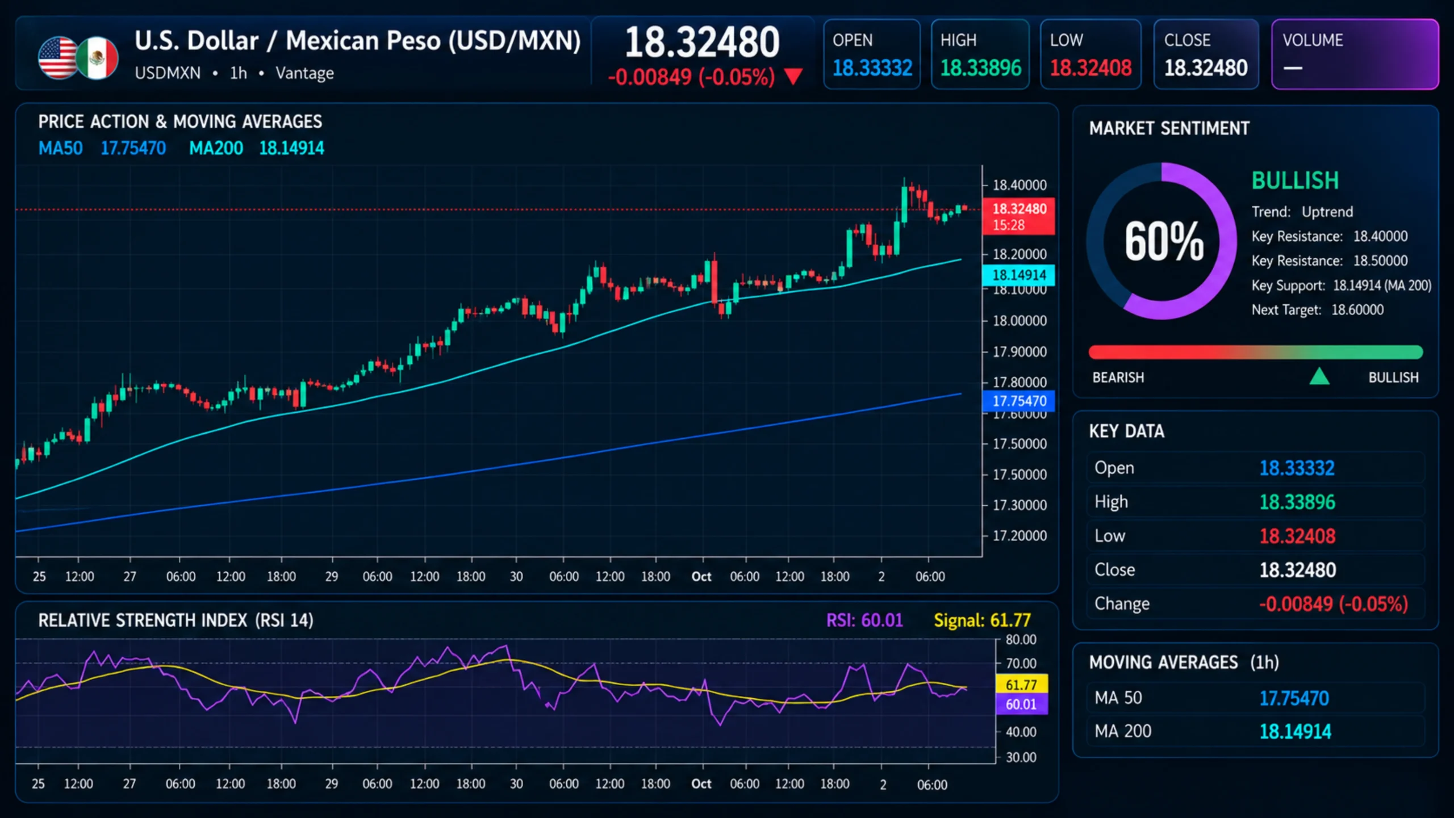Click the cyan 18.14914 axis tag
This screenshot has height=818, width=1454.
point(1018,275)
